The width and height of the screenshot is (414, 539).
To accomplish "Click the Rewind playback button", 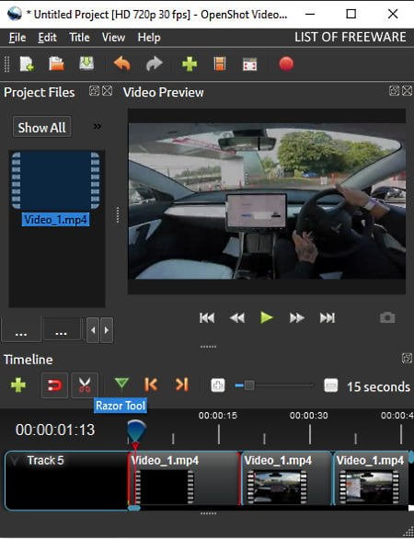I will click(237, 318).
